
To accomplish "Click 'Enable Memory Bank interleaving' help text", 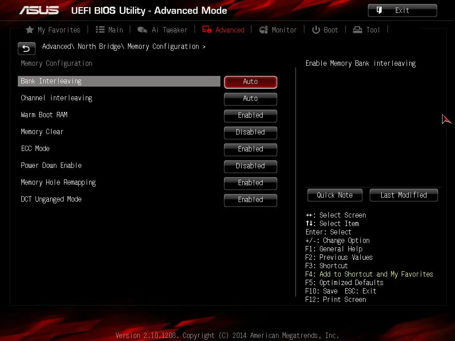I will click(361, 63).
